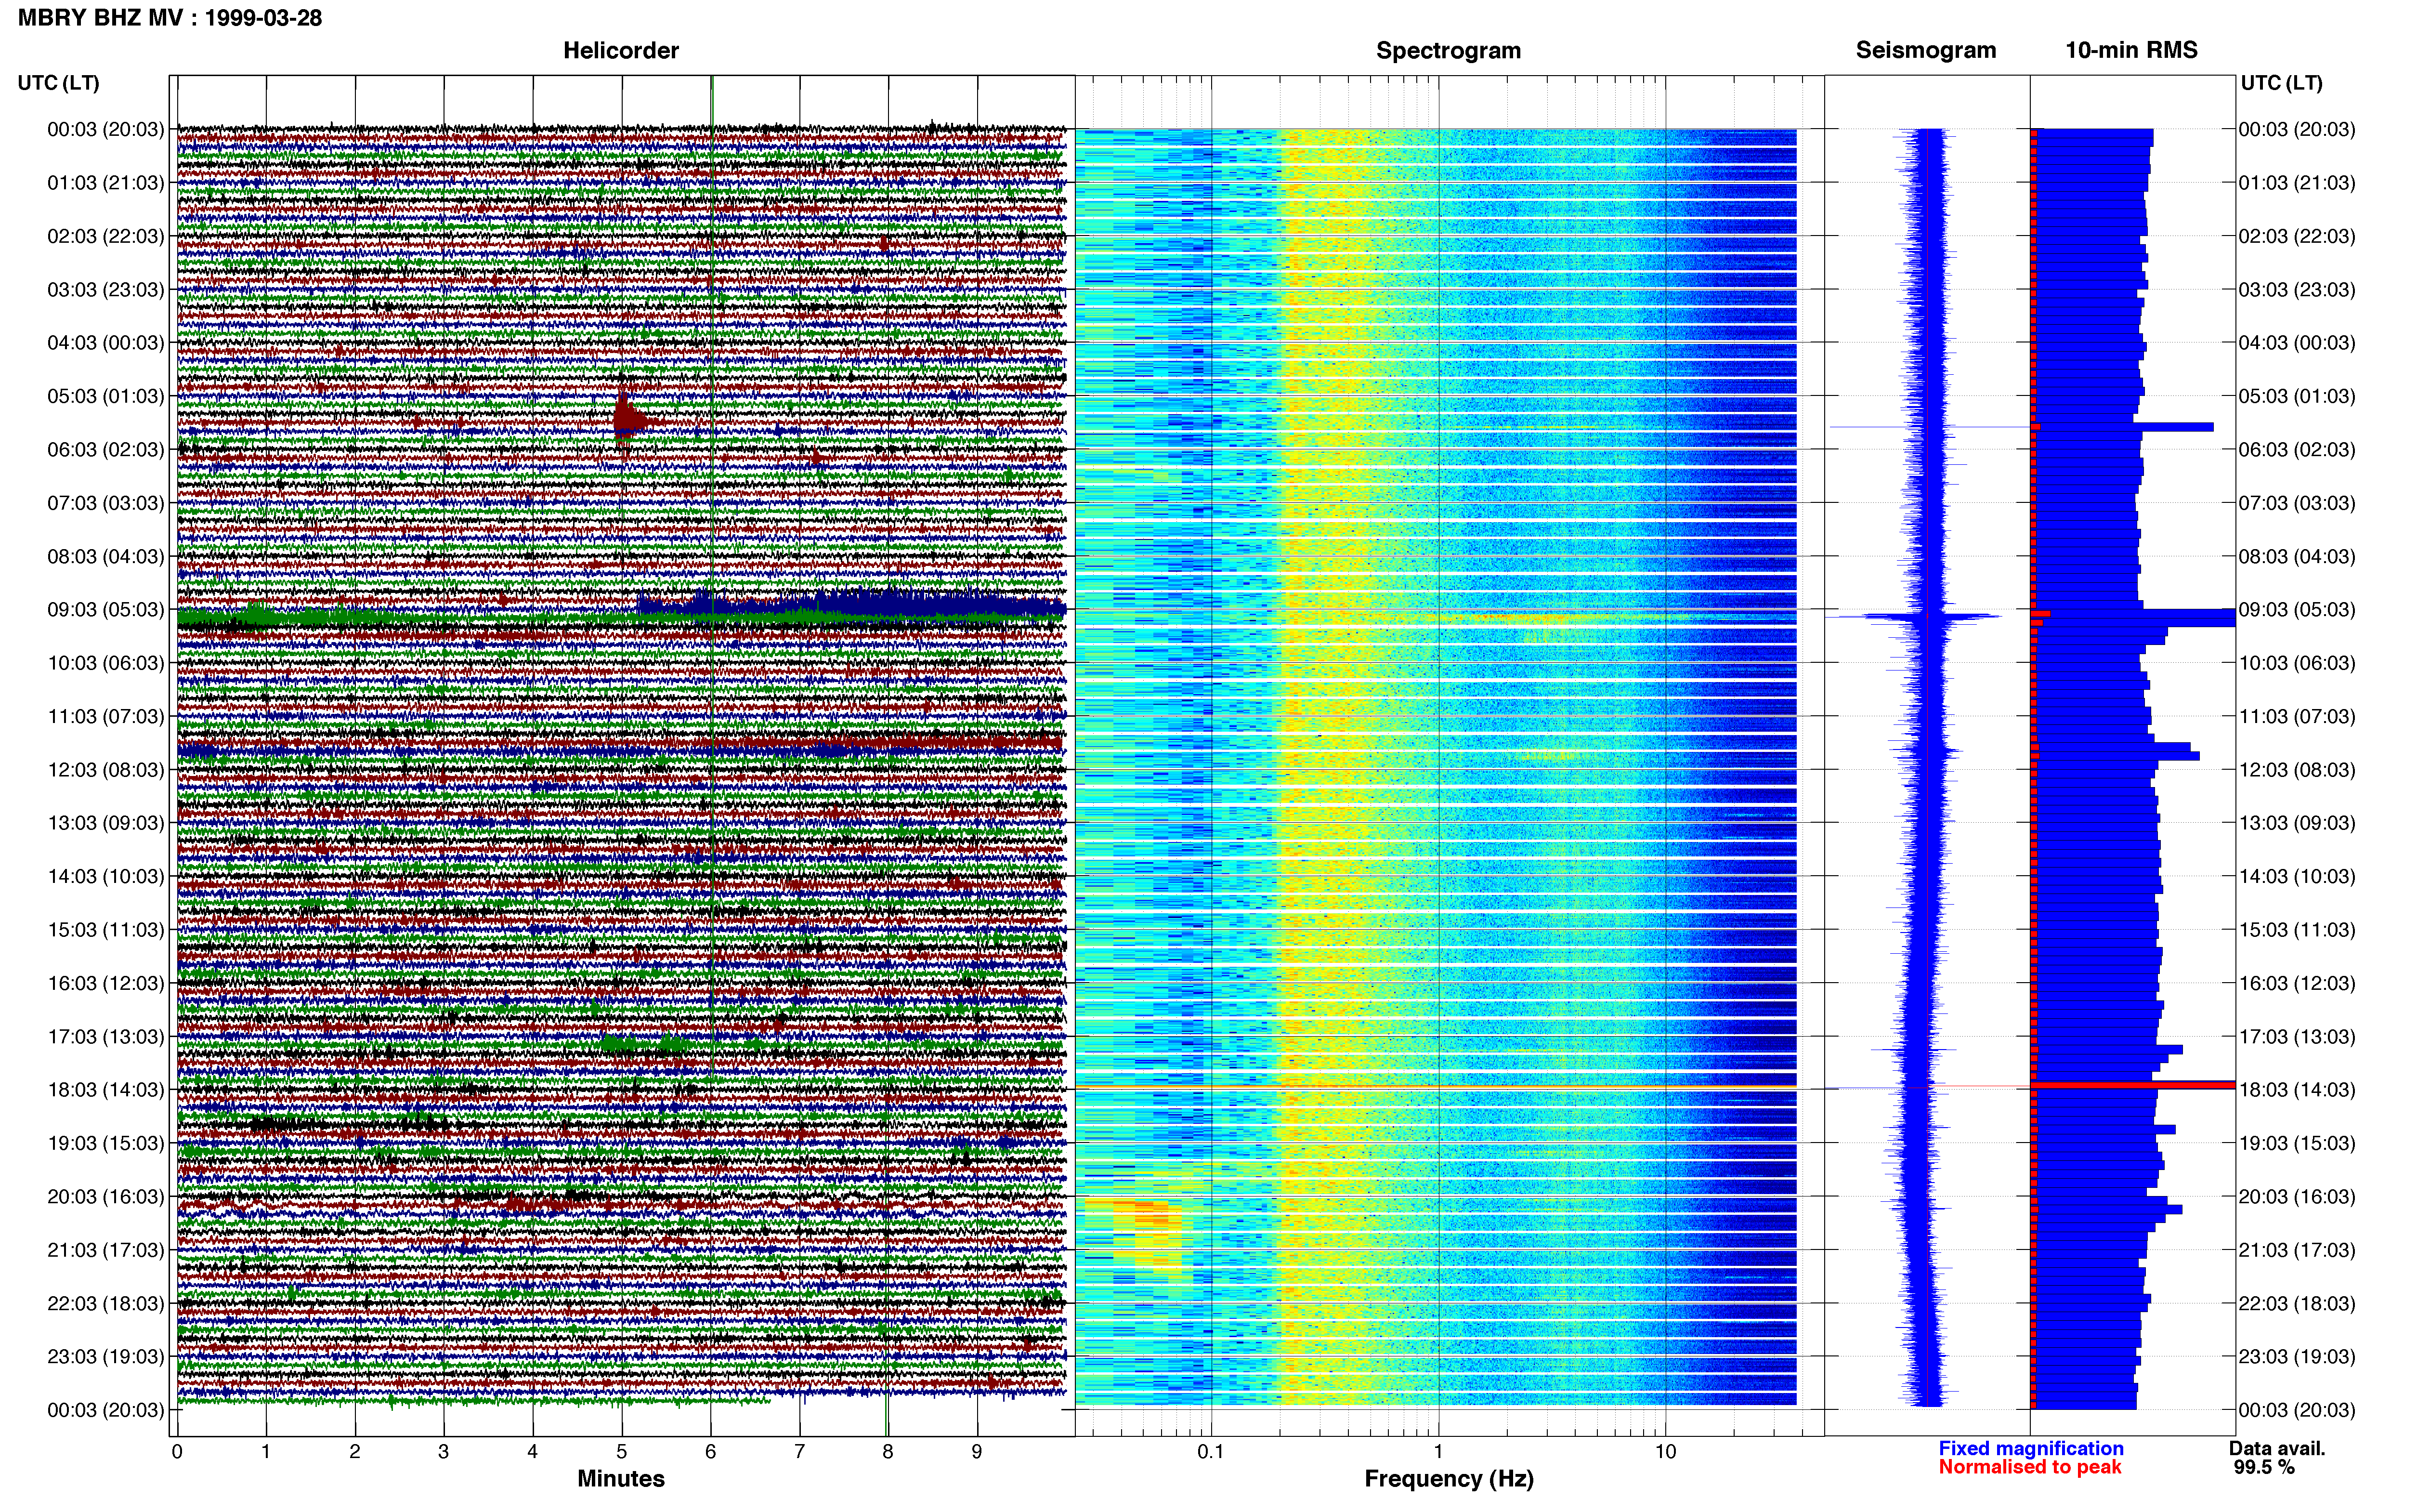Click the '1' frequency tick label
The width and height of the screenshot is (2417, 1512).
[1438, 1451]
